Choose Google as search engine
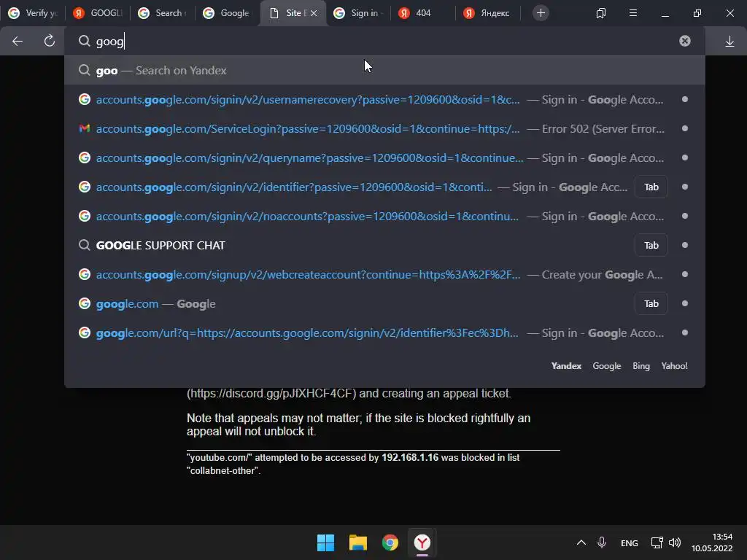 click(x=606, y=366)
